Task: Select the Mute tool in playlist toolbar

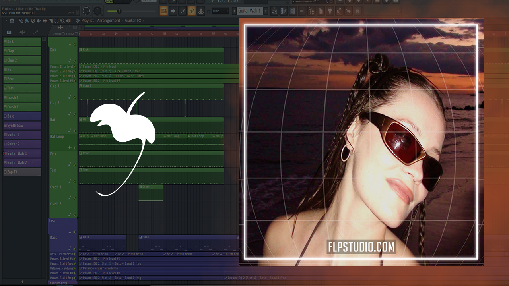Action: click(39, 21)
